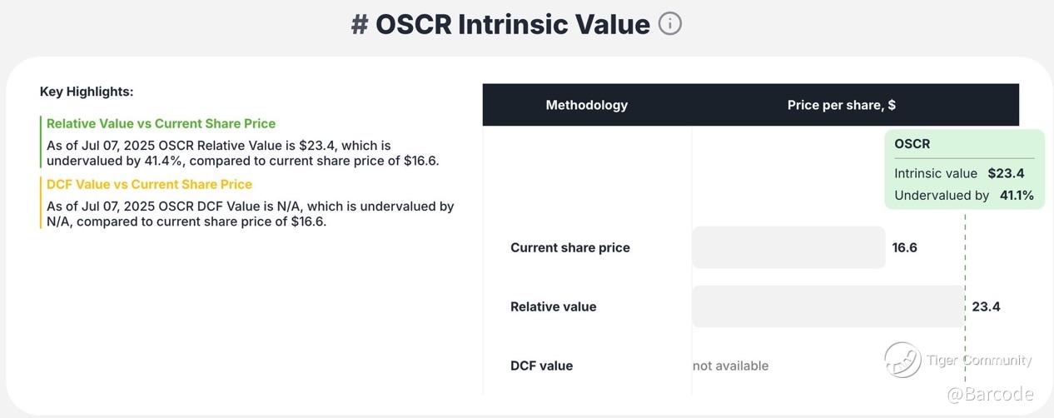The width and height of the screenshot is (1054, 418).
Task: Select the Relative value row label
Action: [554, 306]
